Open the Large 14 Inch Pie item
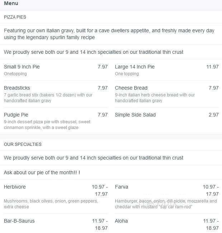The height and width of the screenshot is (233, 222). (135, 67)
